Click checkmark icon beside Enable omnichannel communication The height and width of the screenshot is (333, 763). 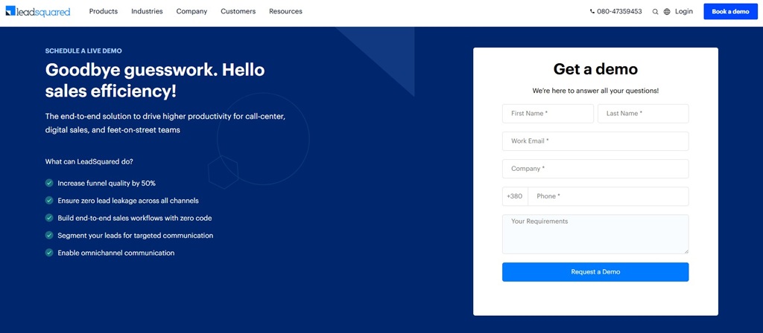[x=49, y=253]
